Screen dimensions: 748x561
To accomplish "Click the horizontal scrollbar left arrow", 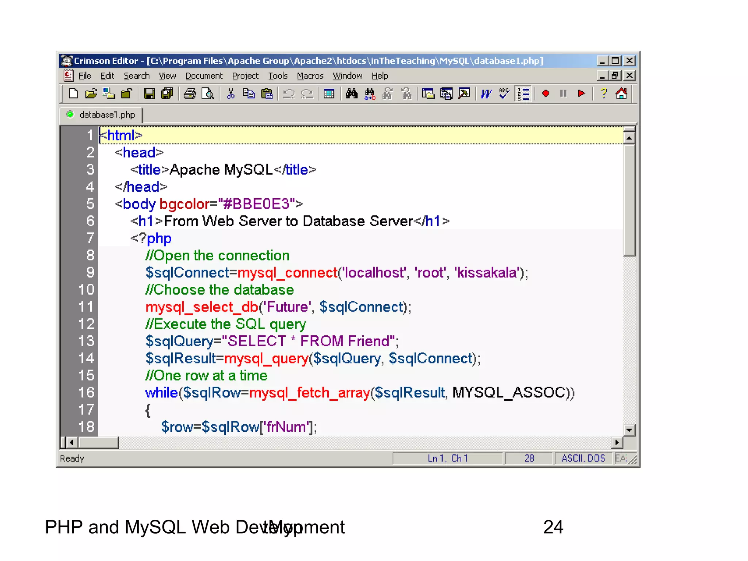I will click(72, 443).
